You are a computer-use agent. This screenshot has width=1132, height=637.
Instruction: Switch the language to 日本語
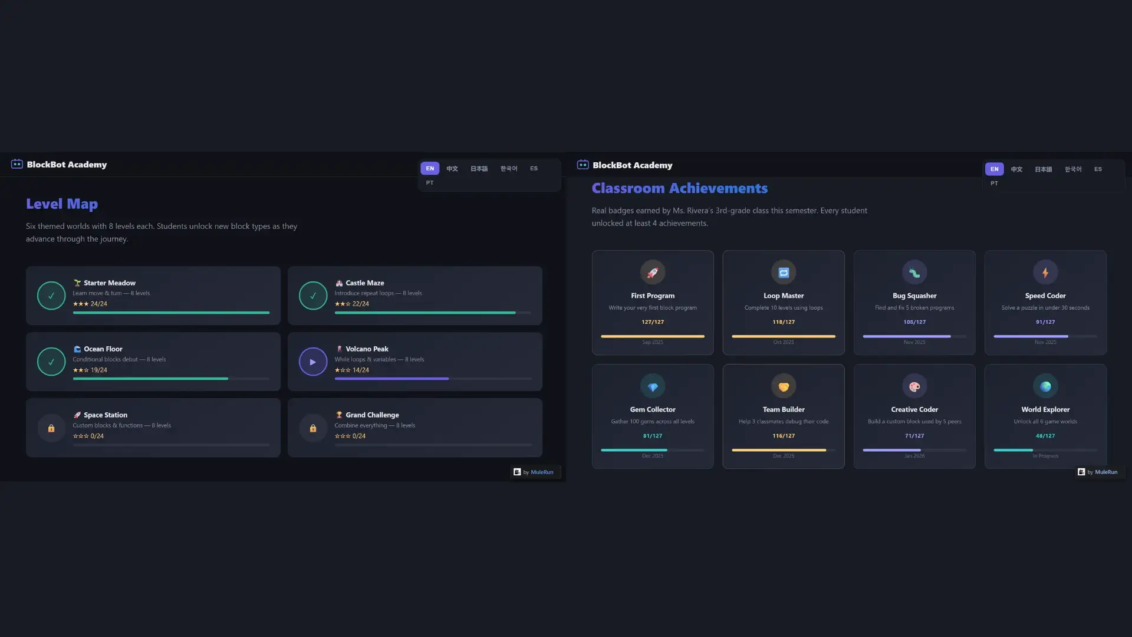click(478, 169)
